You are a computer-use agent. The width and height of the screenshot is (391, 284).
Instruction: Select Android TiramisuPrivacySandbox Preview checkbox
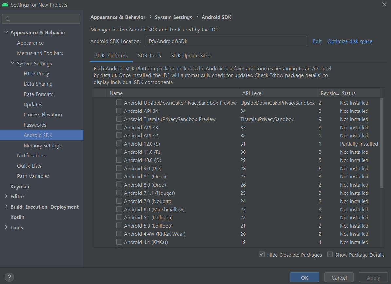point(119,119)
